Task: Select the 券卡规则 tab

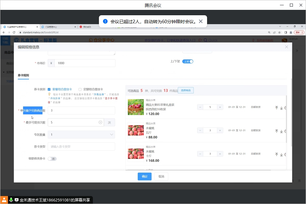Action: point(23,75)
